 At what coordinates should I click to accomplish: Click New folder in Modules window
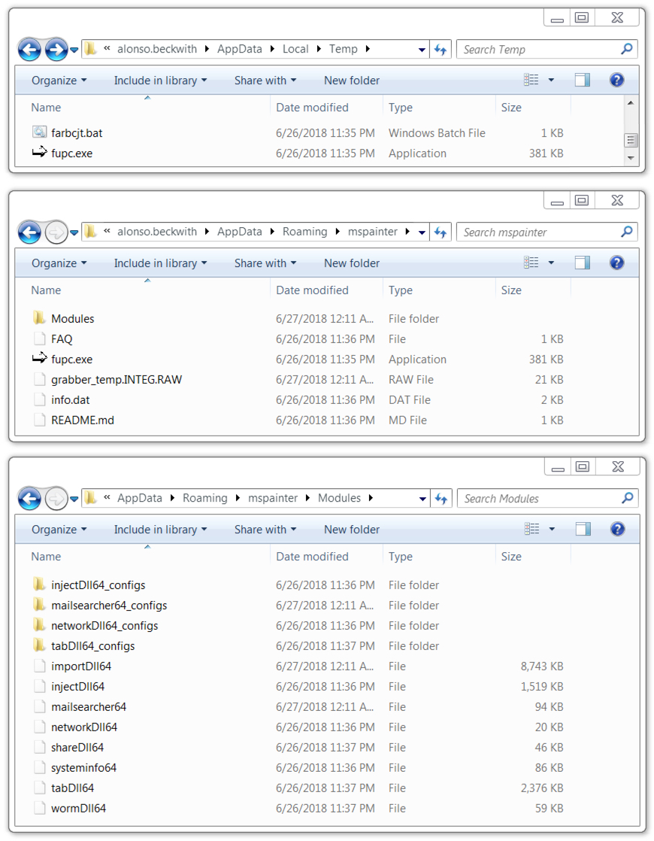(352, 530)
